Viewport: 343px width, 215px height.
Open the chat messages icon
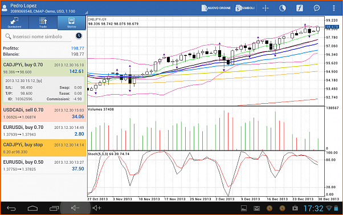(317, 8)
